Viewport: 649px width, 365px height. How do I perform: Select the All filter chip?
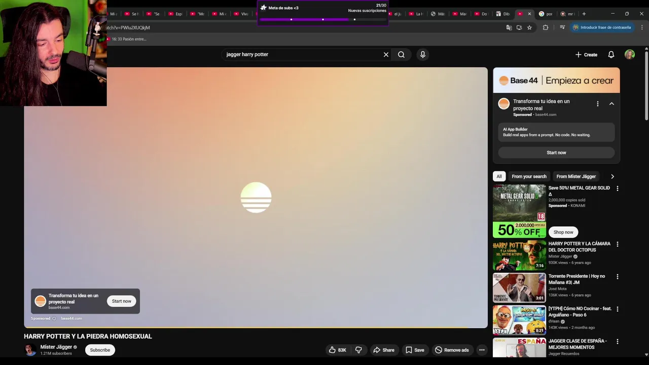(499, 176)
